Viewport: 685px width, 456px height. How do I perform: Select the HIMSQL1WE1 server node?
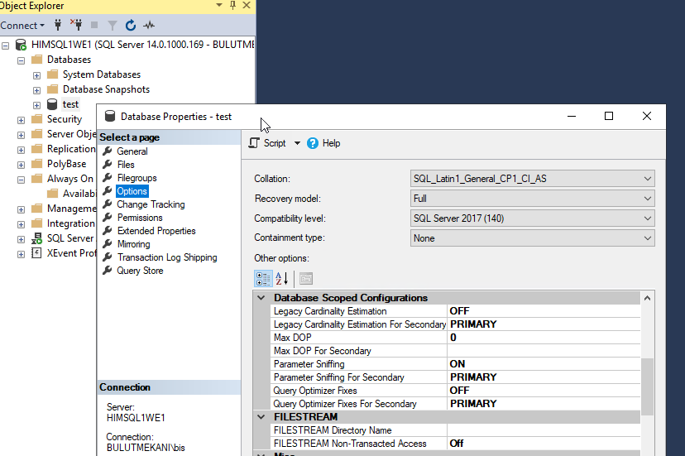(x=143, y=45)
